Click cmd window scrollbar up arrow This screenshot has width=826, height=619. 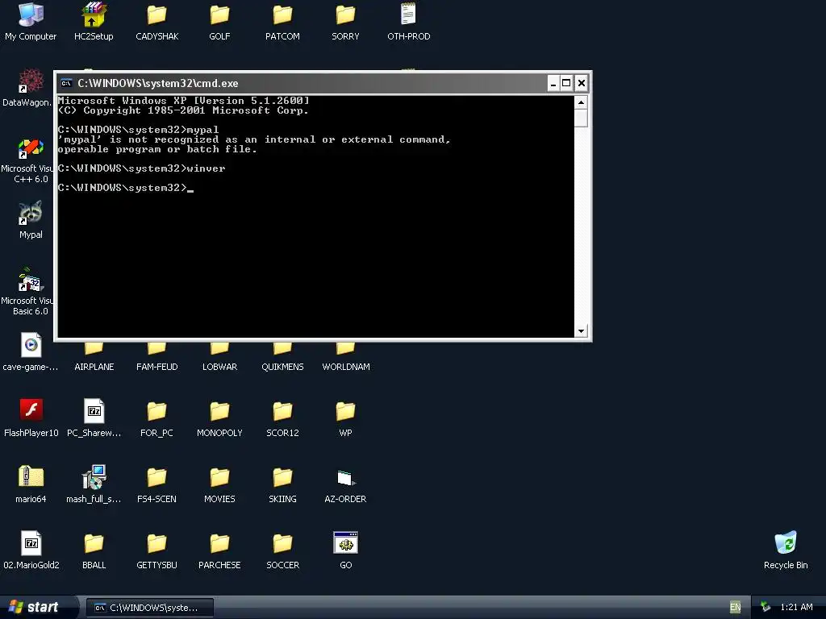(x=581, y=102)
